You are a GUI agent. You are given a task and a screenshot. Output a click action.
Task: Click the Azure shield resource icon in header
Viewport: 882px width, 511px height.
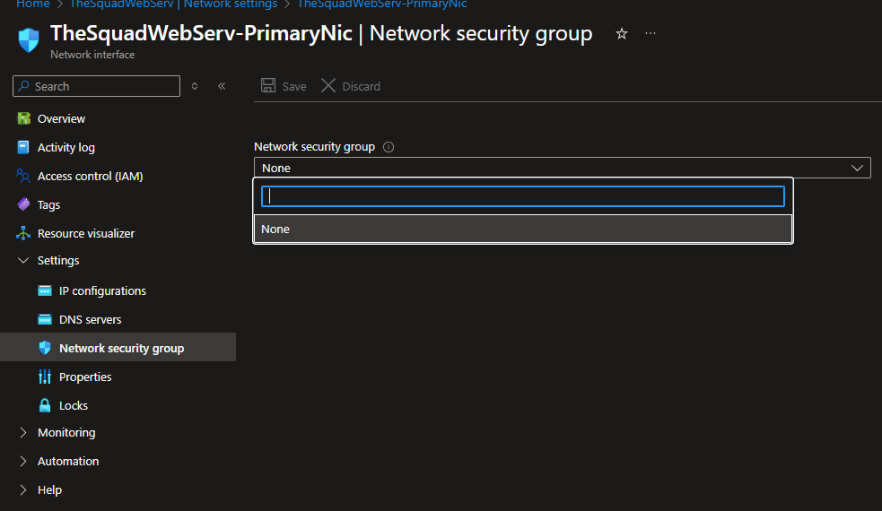29,40
